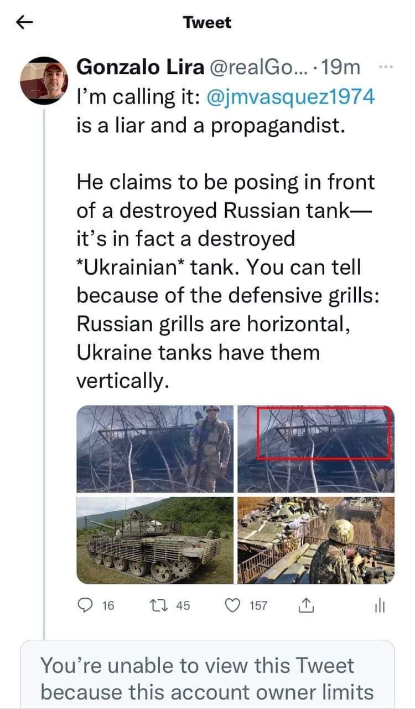View photo with red rectangle highlight
Viewport: 415px width, 709px height.
coord(316,449)
